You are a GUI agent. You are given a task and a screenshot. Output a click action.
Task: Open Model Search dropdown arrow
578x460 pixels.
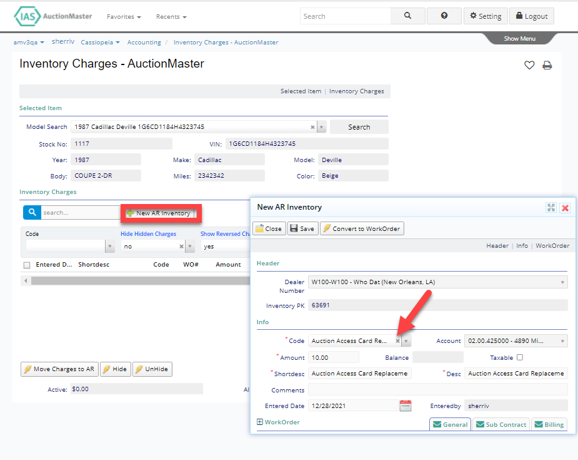[x=321, y=127]
